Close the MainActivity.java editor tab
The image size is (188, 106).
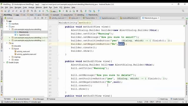point(159,18)
